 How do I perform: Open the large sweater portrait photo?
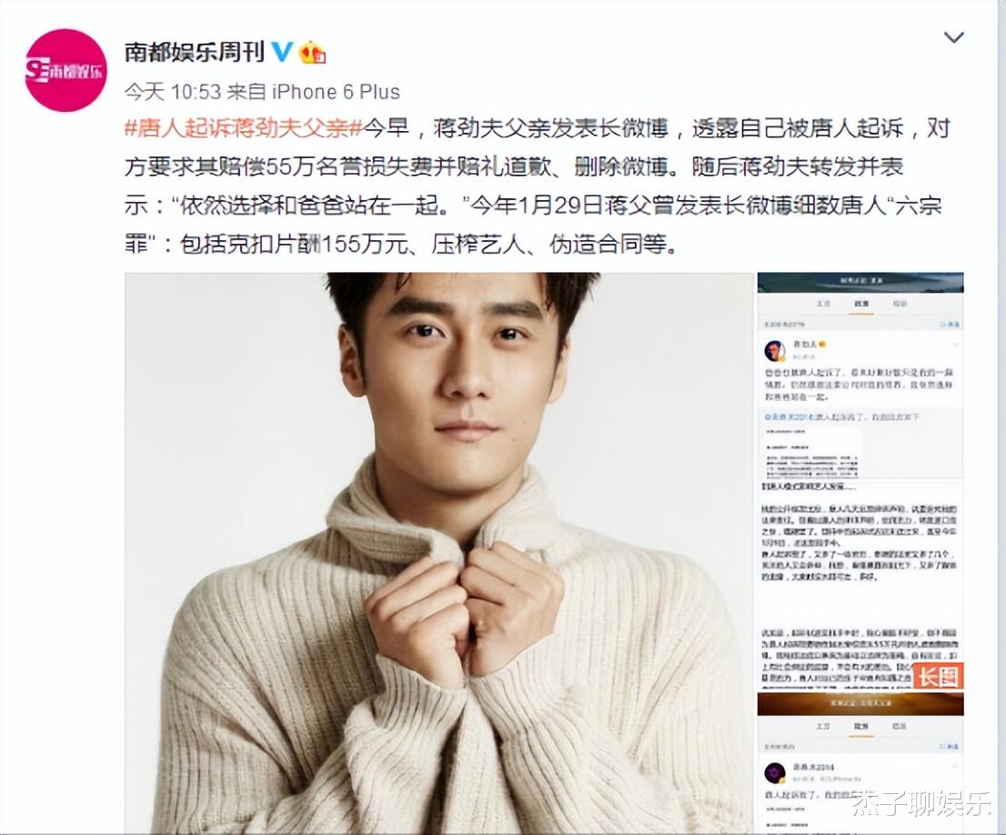pos(438,554)
